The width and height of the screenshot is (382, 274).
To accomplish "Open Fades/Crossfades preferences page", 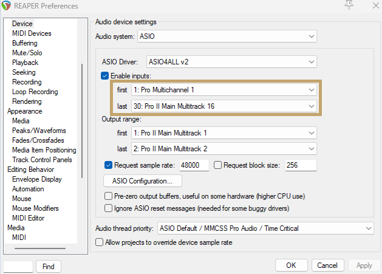I will pos(38,140).
